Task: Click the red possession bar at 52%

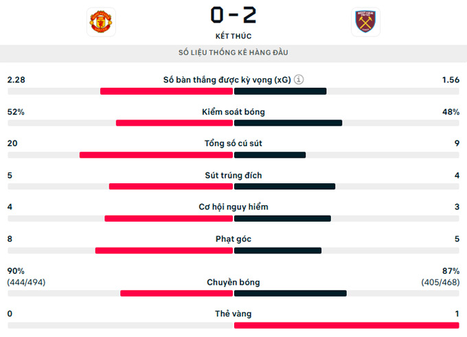Action: 174,123
